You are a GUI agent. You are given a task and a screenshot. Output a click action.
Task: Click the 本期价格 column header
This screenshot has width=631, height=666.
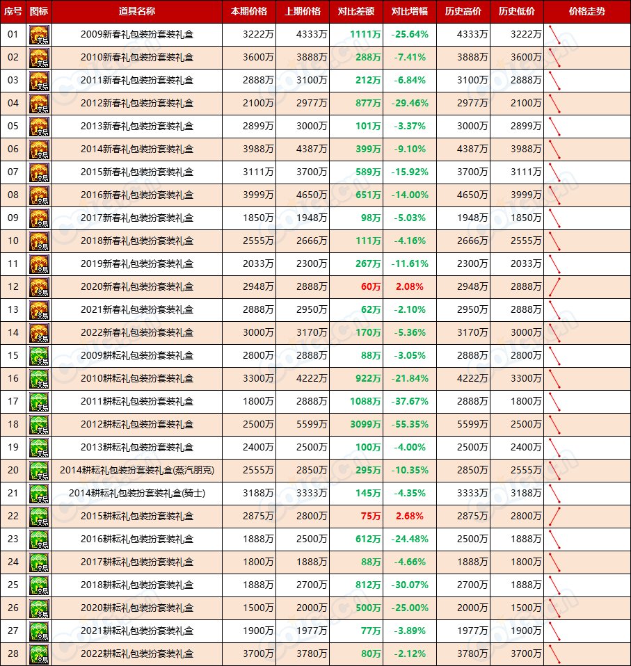click(248, 12)
